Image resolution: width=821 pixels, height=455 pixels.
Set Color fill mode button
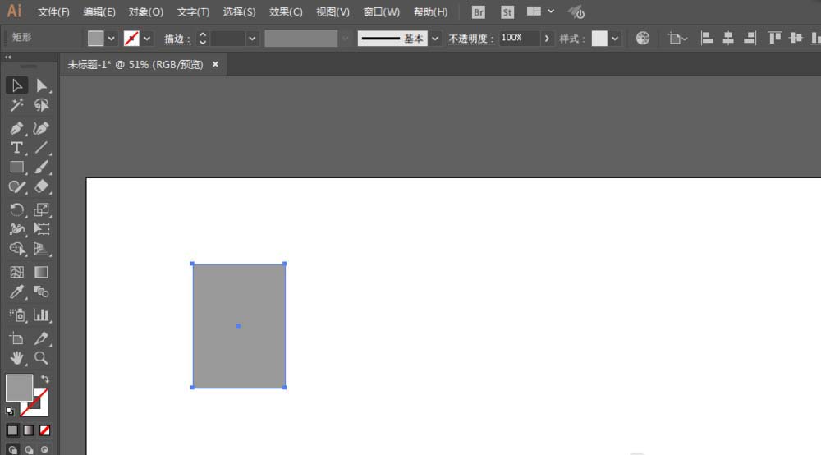pos(12,430)
